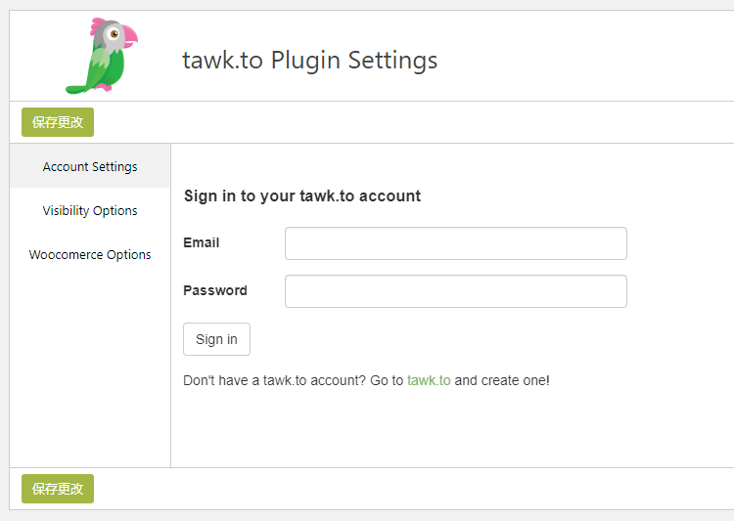This screenshot has width=734, height=521.
Task: Click the Don't have a tawk.to account text
Action: tap(274, 380)
